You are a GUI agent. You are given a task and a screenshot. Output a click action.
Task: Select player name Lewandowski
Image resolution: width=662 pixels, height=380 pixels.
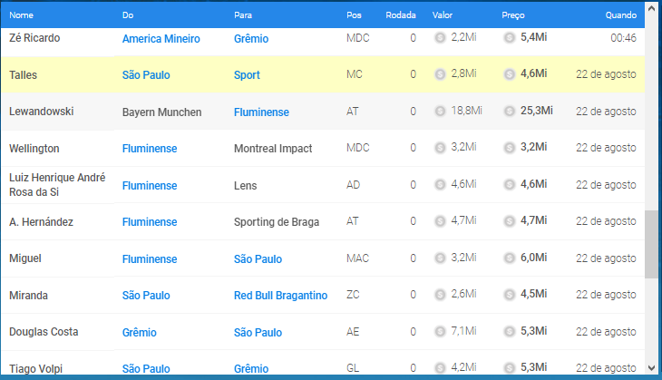(x=42, y=111)
